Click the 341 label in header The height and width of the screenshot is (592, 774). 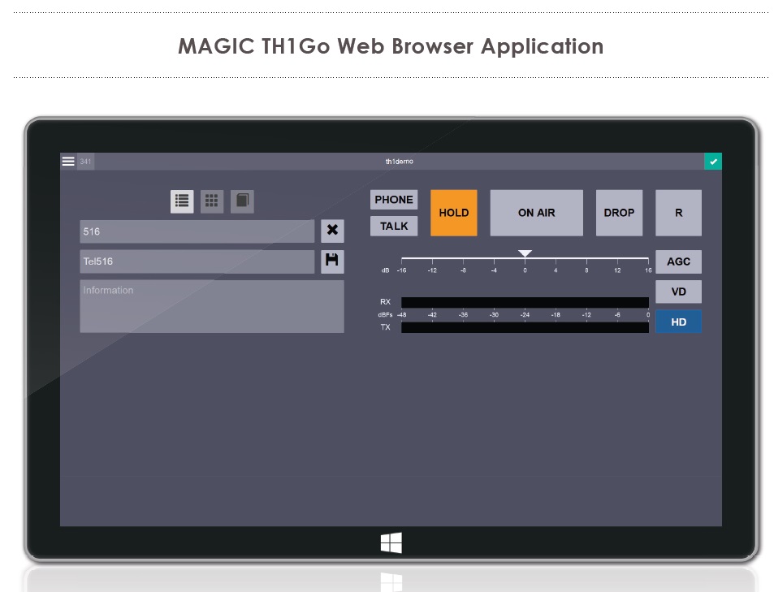pos(85,162)
